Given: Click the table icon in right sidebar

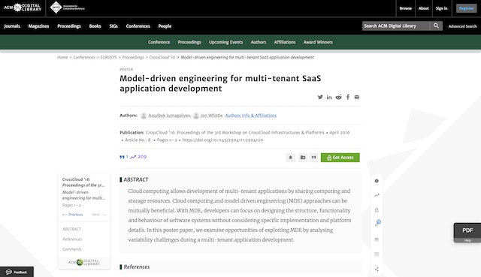Looking at the screenshot, I should [377, 254].
